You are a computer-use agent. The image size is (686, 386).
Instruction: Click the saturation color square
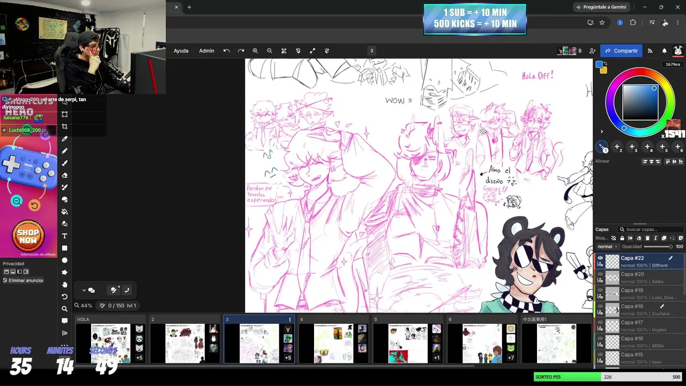click(640, 102)
